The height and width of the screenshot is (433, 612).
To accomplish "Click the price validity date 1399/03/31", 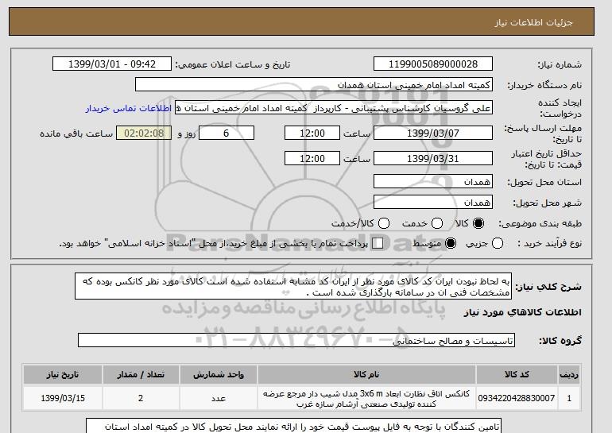I will (433, 158).
